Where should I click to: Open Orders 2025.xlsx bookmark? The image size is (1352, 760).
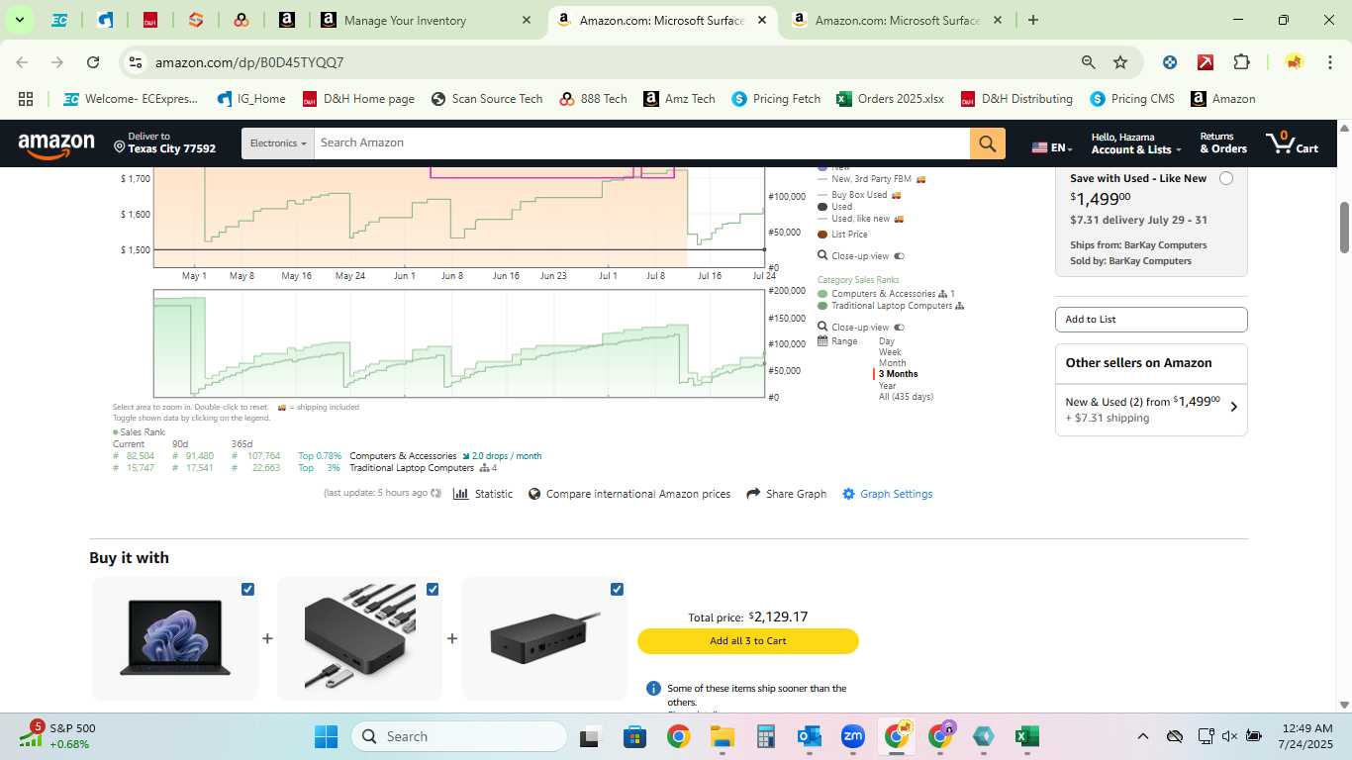click(x=890, y=99)
